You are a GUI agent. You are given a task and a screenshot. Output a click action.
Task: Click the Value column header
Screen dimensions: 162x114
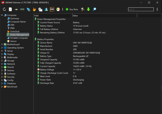tap(105, 15)
